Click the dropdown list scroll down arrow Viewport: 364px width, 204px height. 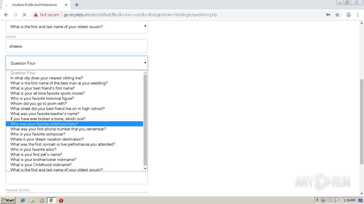point(145,169)
